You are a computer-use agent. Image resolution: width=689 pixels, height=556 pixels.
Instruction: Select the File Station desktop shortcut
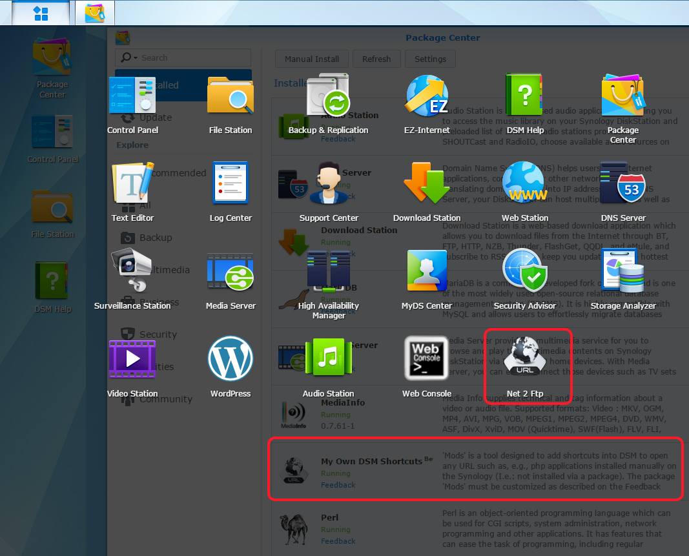point(53,214)
